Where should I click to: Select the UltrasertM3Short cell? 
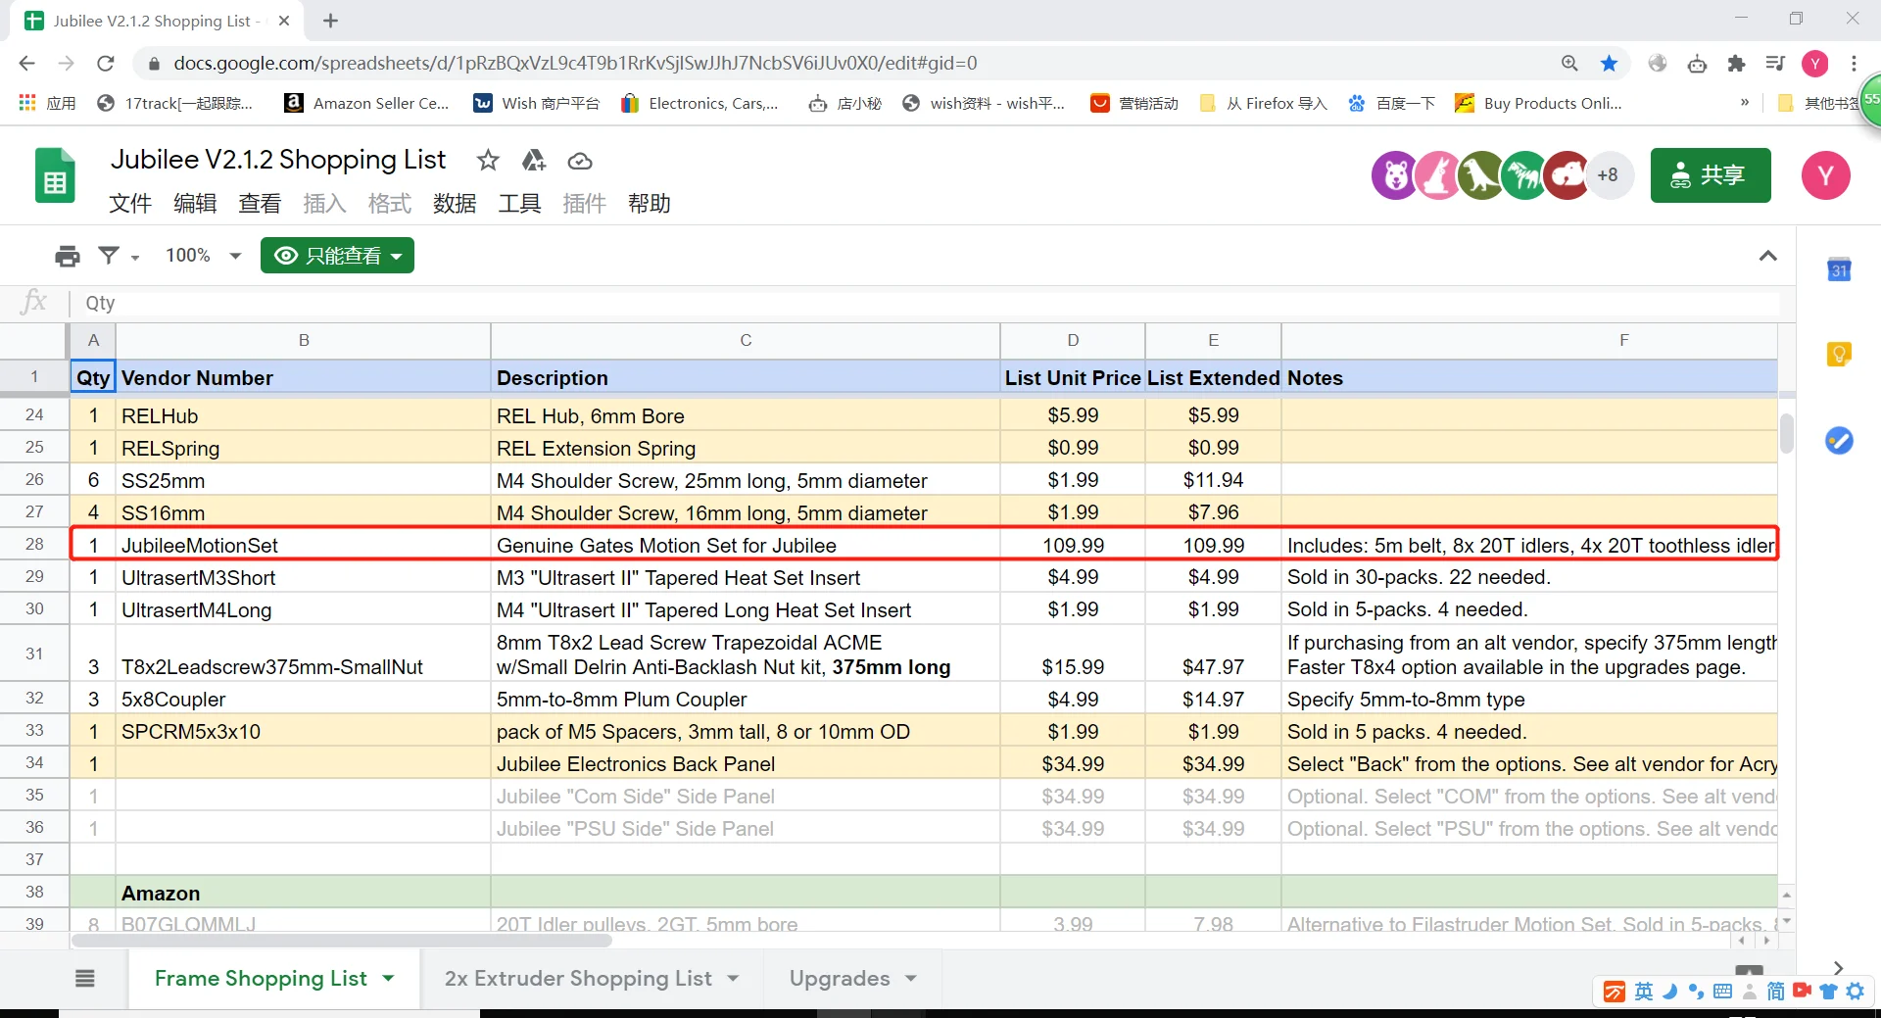click(x=304, y=577)
